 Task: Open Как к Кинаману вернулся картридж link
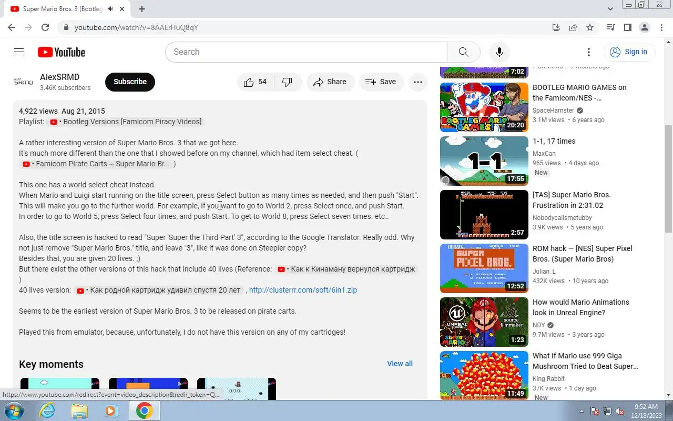pos(346,269)
